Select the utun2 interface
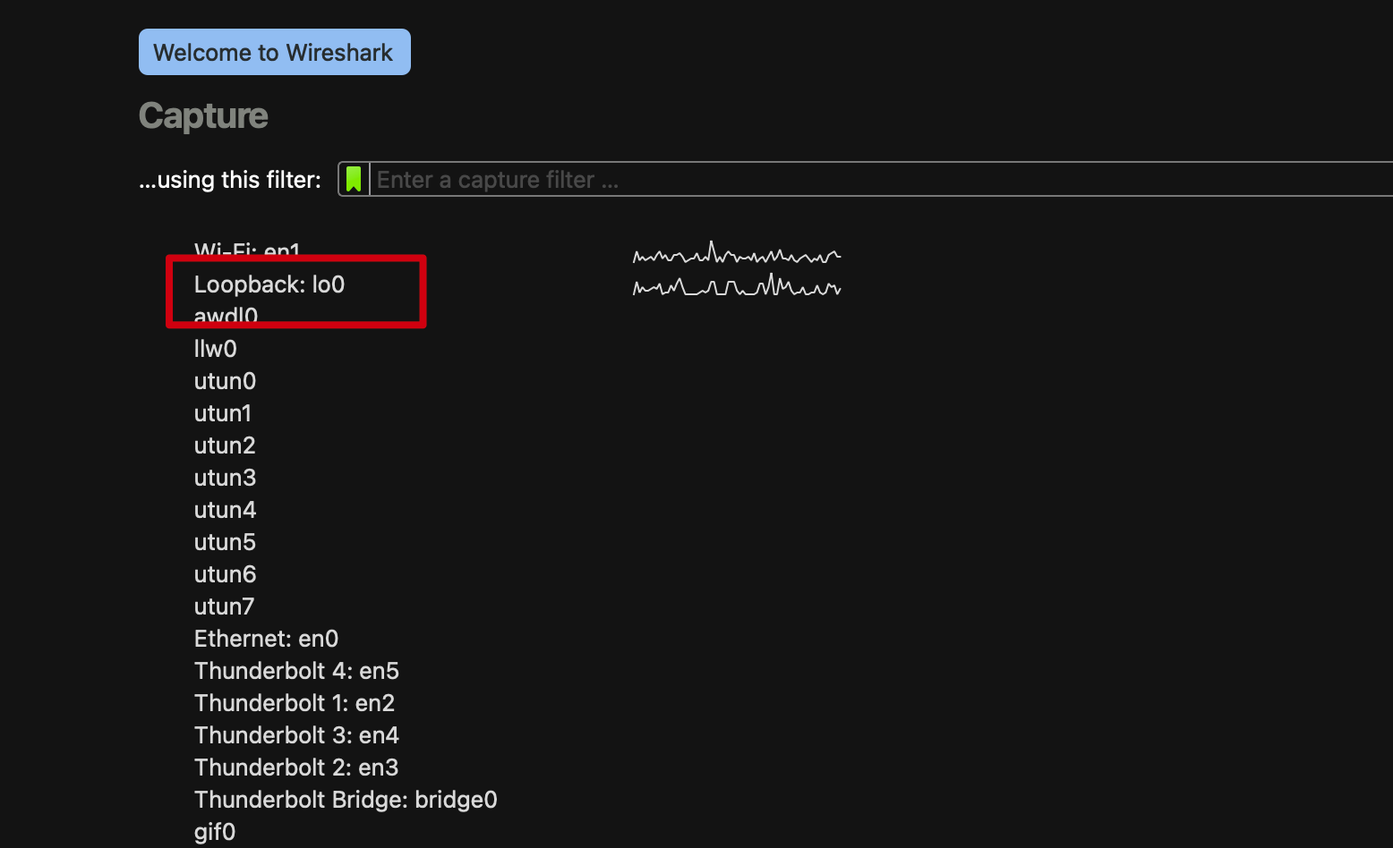The height and width of the screenshot is (848, 1393). point(225,445)
